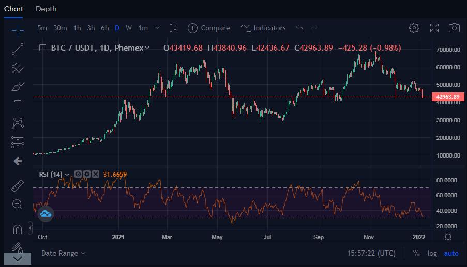Take a chart snapshot with camera icon
The image size is (467, 267).
click(454, 28)
